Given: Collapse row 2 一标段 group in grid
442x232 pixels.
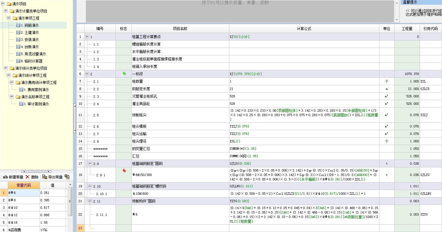Looking at the screenshot, I should (x=87, y=74).
